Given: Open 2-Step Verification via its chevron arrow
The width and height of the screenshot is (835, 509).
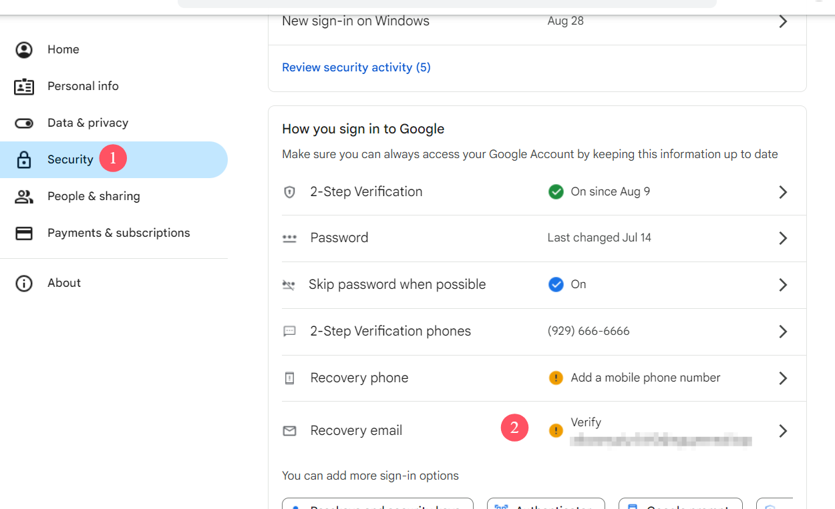Looking at the screenshot, I should point(783,192).
